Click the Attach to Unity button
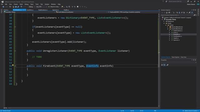 click(54, 7)
